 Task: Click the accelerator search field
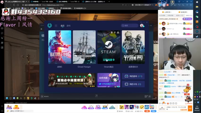[130, 26]
